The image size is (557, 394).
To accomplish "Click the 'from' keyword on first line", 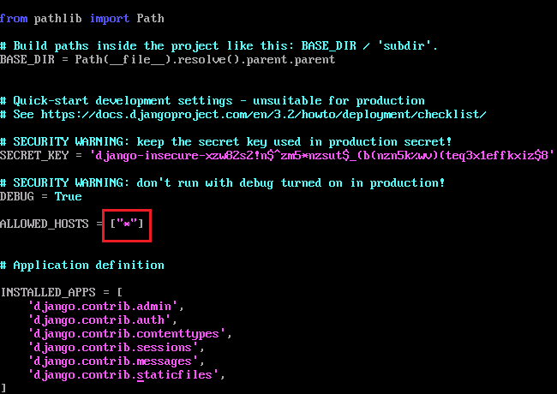I will [x=14, y=18].
